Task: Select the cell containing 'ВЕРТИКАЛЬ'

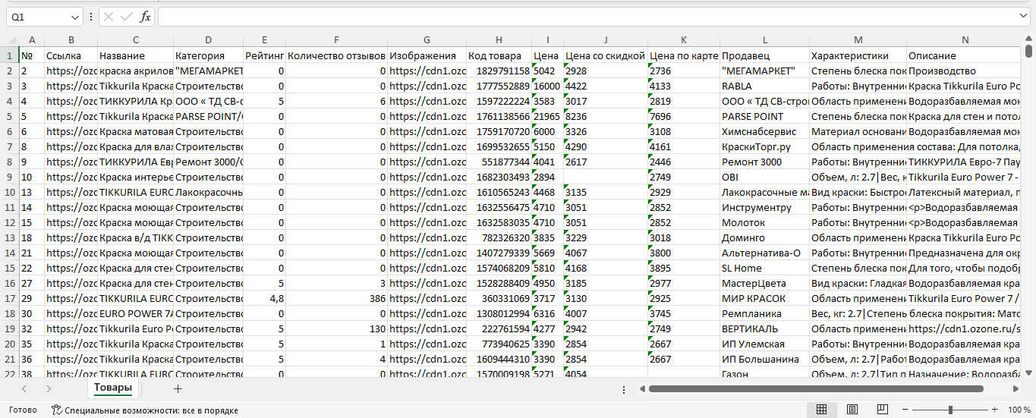Action: pos(765,328)
